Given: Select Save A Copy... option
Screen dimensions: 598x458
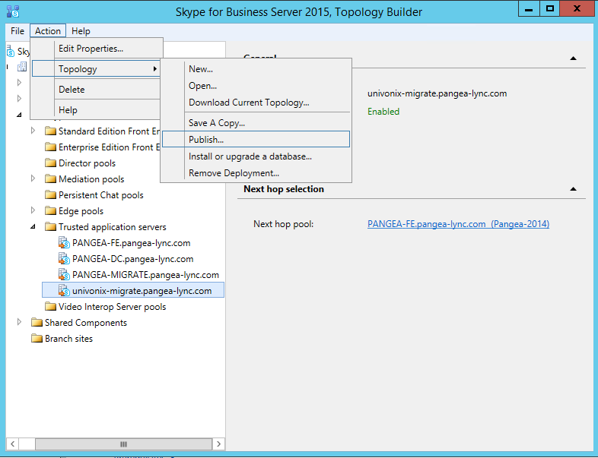Looking at the screenshot, I should (256, 123).
